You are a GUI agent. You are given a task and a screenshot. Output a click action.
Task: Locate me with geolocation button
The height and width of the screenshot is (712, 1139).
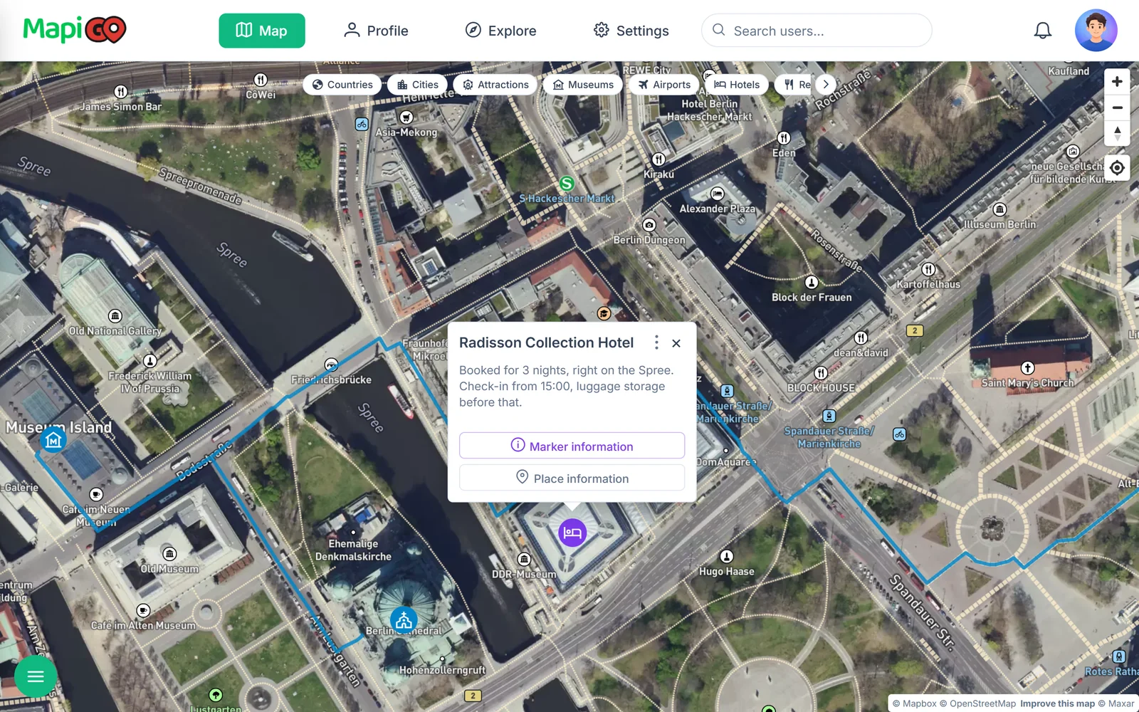[1117, 168]
